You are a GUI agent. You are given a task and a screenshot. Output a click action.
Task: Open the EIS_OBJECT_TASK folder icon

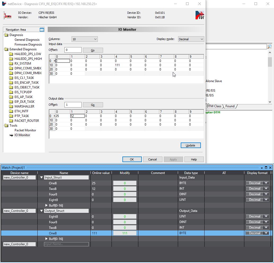pos(11,87)
